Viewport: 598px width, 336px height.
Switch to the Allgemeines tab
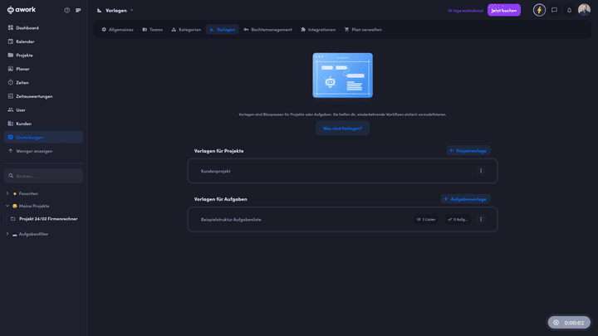tap(117, 30)
